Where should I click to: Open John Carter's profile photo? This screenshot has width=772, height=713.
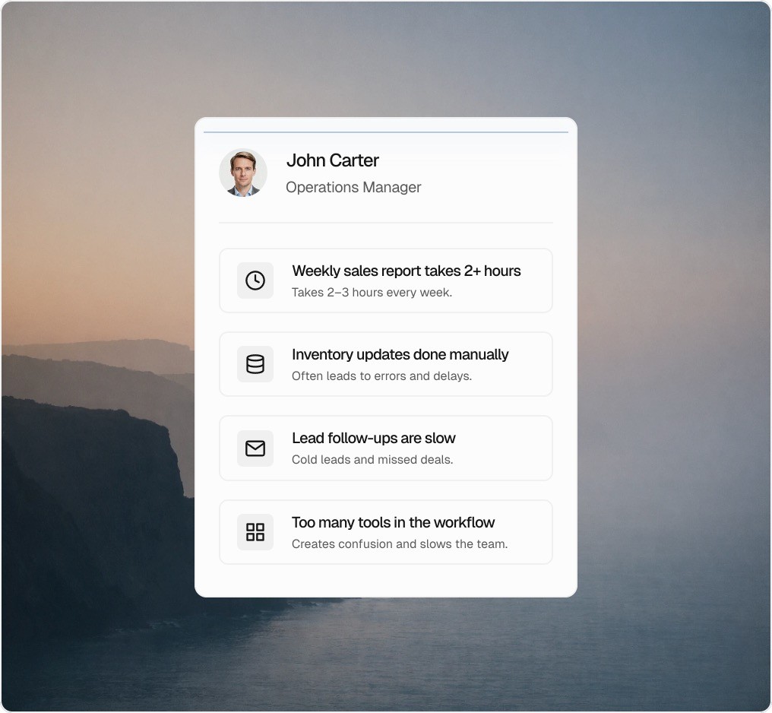coord(243,173)
